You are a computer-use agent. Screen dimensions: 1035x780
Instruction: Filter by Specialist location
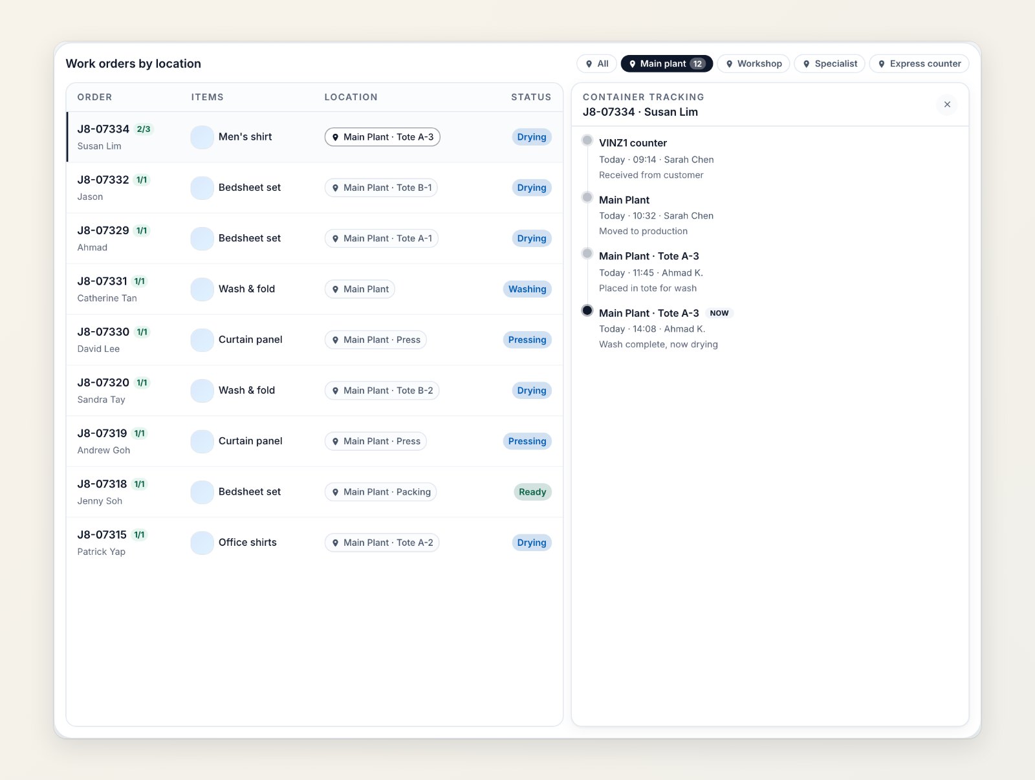point(829,63)
